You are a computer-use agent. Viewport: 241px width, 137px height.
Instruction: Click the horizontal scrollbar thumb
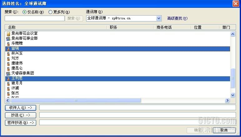tap(76, 101)
